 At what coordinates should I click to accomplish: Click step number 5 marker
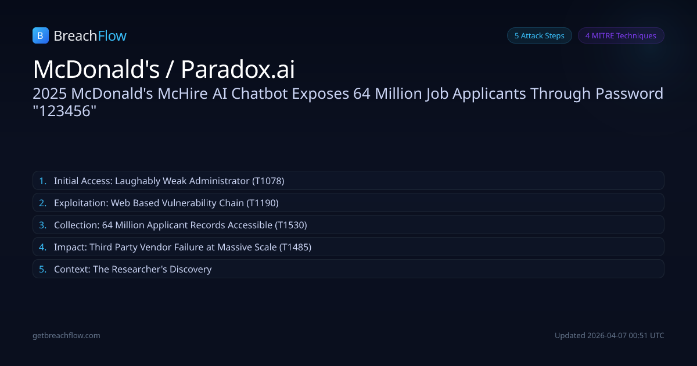coord(42,269)
